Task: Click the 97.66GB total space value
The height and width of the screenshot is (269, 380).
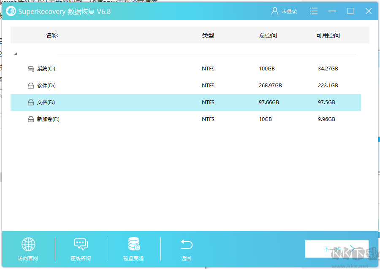Action: tap(269, 102)
